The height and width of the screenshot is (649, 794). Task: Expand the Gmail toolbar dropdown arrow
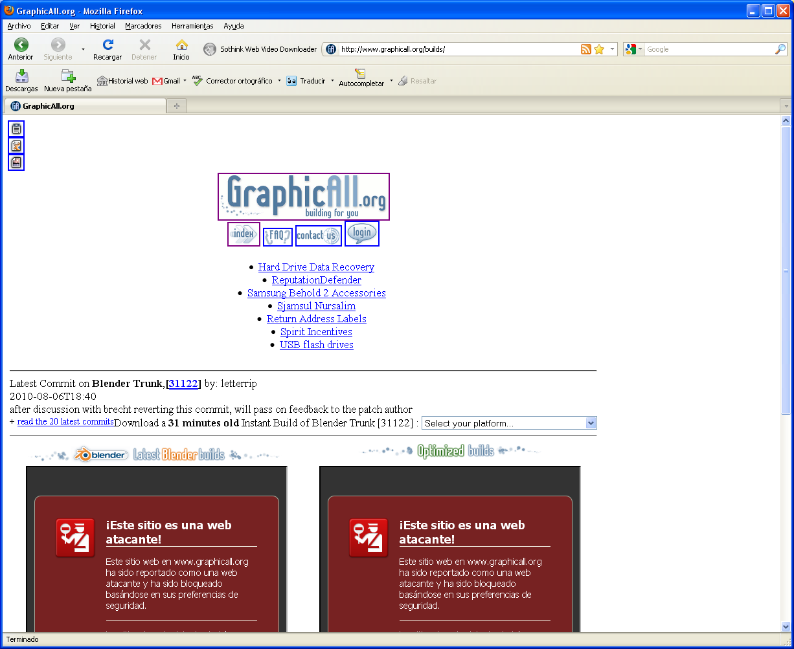(185, 81)
